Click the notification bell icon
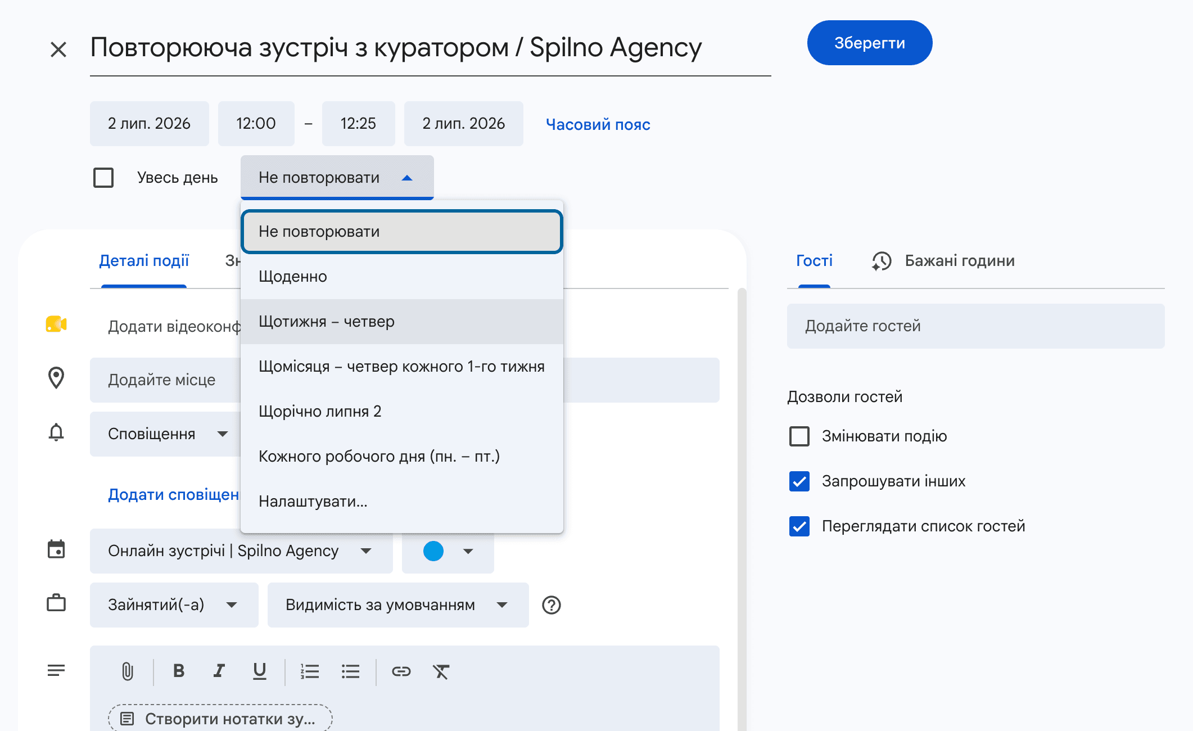1193x731 pixels. (56, 432)
